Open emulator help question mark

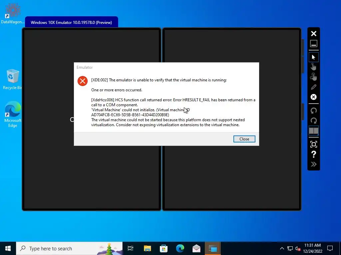(x=313, y=154)
